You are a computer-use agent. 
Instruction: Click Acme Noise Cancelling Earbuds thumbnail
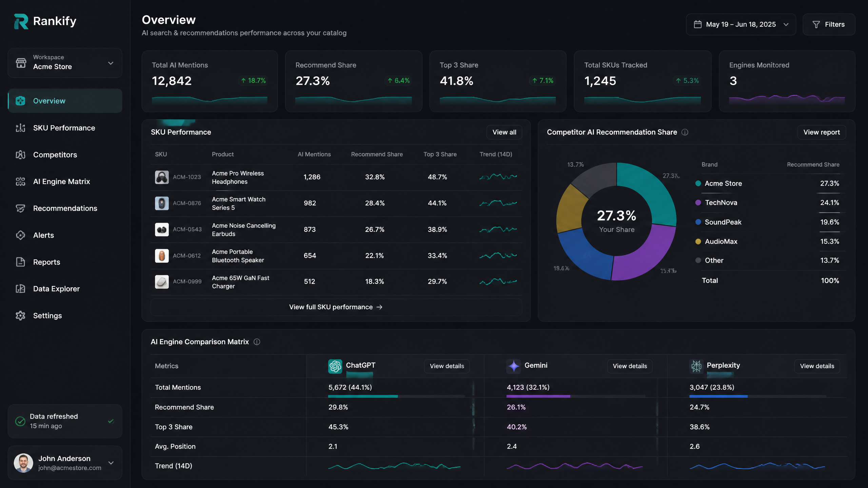162,229
